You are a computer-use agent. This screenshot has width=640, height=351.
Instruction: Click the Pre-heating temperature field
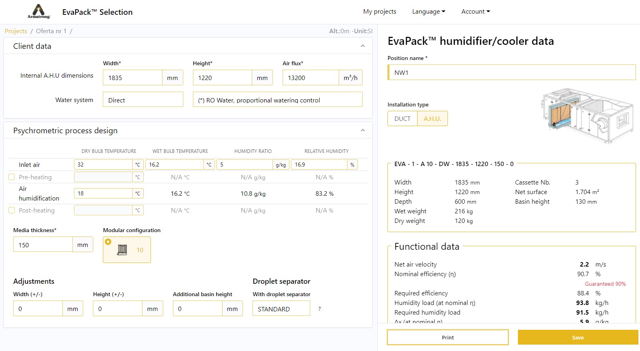click(103, 177)
